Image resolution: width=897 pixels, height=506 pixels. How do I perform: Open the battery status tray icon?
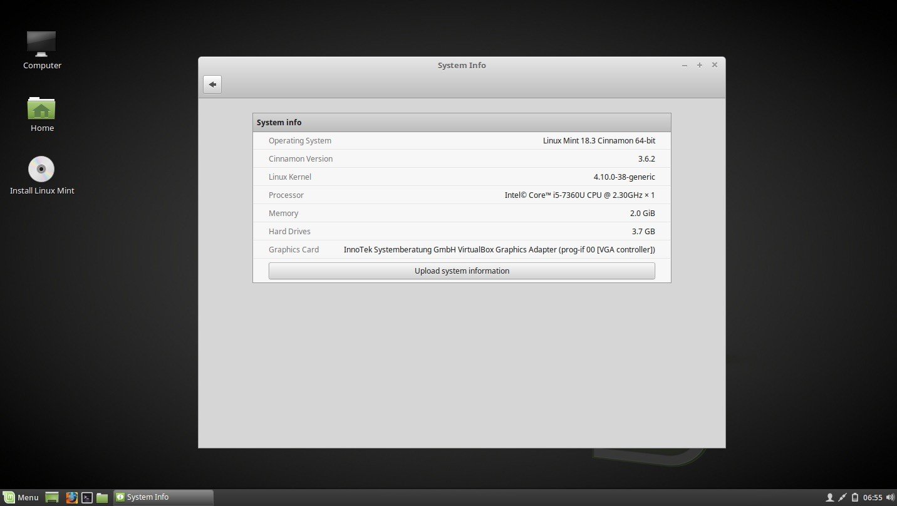tap(854, 498)
